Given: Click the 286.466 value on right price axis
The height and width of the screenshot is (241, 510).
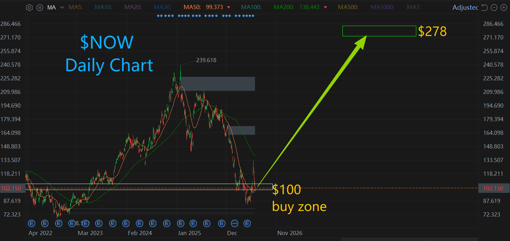Looking at the screenshot, I should click(x=493, y=24).
